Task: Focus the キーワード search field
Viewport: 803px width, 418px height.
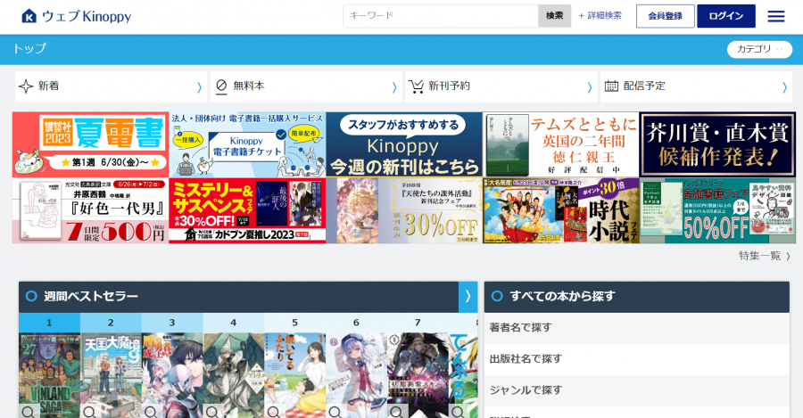Action: [441, 16]
